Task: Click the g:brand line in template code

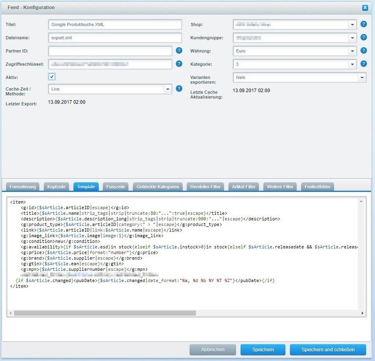Action: 82,258
